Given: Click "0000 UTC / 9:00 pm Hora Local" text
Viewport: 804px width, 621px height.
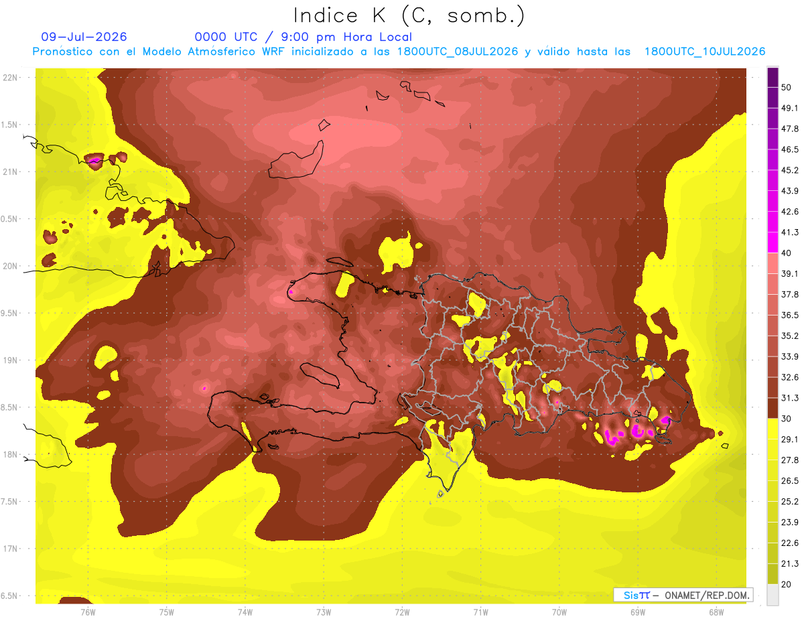Looking at the screenshot, I should point(304,37).
